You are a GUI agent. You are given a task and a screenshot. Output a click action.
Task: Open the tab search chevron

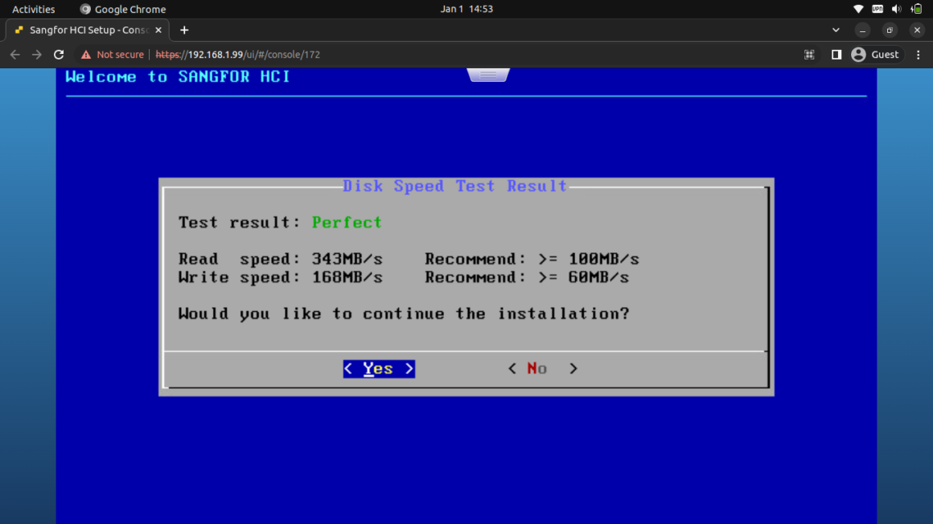click(836, 30)
